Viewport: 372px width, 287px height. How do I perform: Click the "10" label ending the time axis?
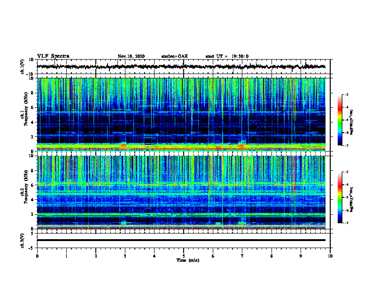point(330,256)
